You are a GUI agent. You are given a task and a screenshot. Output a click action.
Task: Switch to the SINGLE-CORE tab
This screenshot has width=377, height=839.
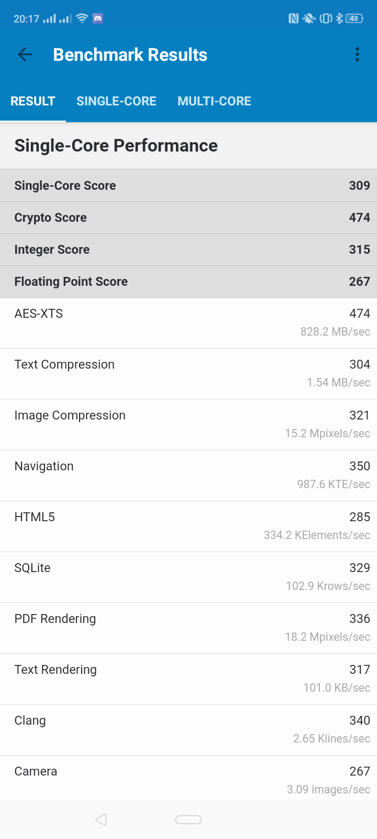click(x=116, y=101)
